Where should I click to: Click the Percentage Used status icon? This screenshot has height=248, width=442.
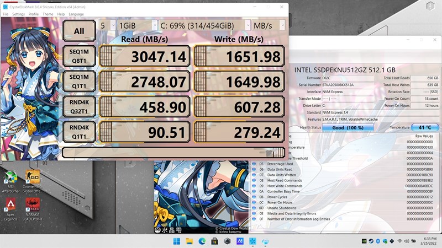pyautogui.click(x=254, y=164)
